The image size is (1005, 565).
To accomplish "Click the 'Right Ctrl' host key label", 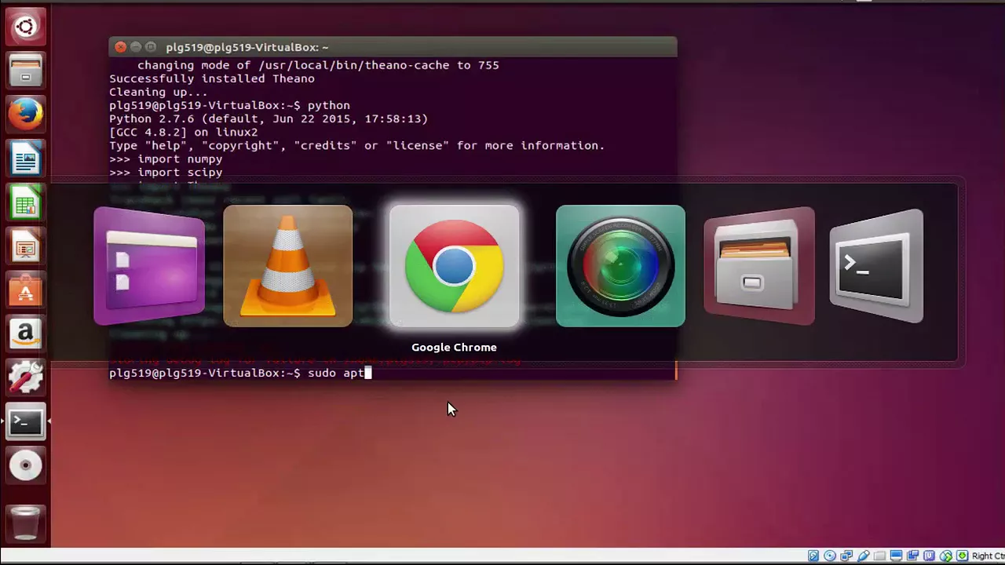I will pos(988,556).
